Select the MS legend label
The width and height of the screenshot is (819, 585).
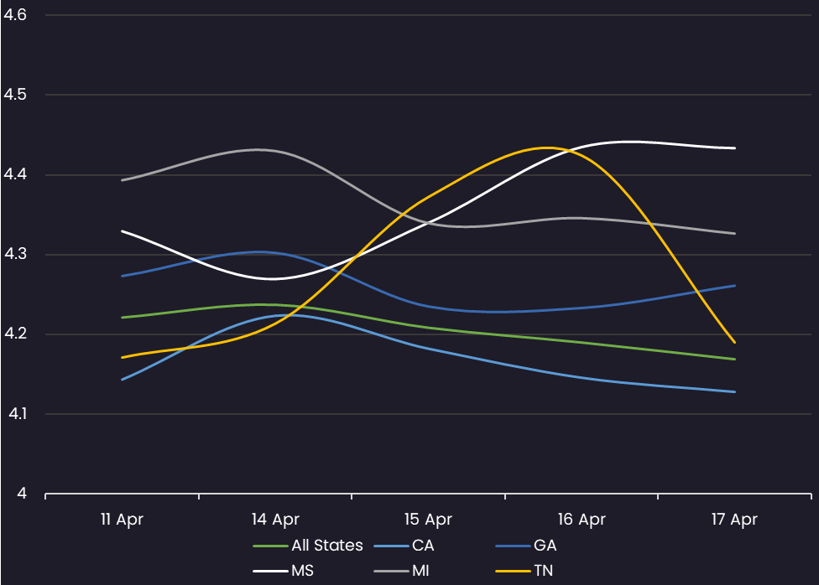pyautogui.click(x=304, y=571)
